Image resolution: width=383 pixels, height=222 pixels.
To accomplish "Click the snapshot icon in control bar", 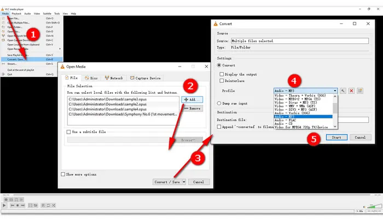I will (11, 200).
